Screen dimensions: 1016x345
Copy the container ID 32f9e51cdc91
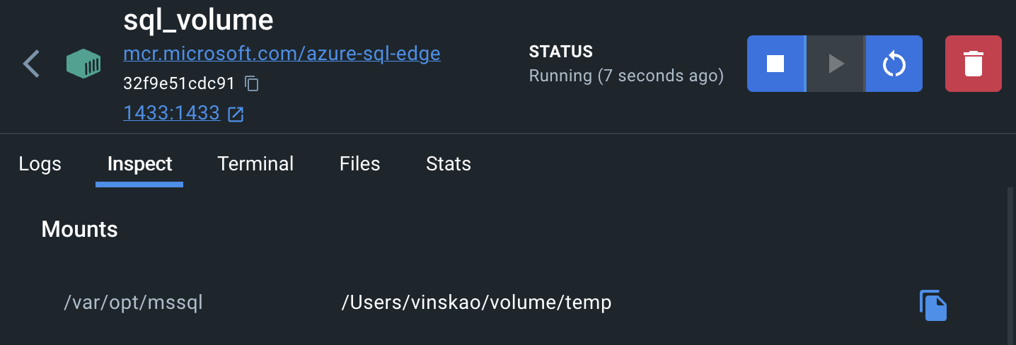coord(252,83)
